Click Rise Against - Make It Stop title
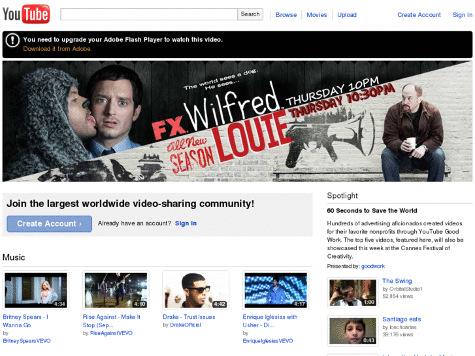Screen dimensions: 475x356 click(112, 321)
